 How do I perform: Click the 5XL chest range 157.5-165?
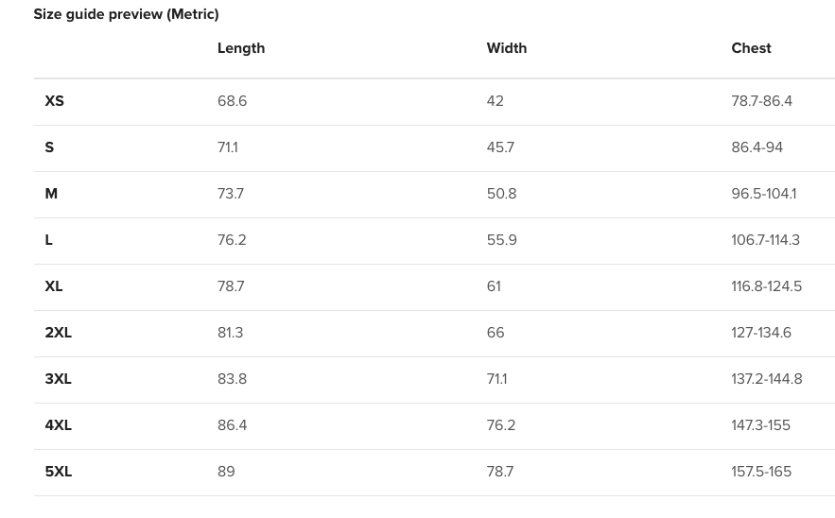761,472
